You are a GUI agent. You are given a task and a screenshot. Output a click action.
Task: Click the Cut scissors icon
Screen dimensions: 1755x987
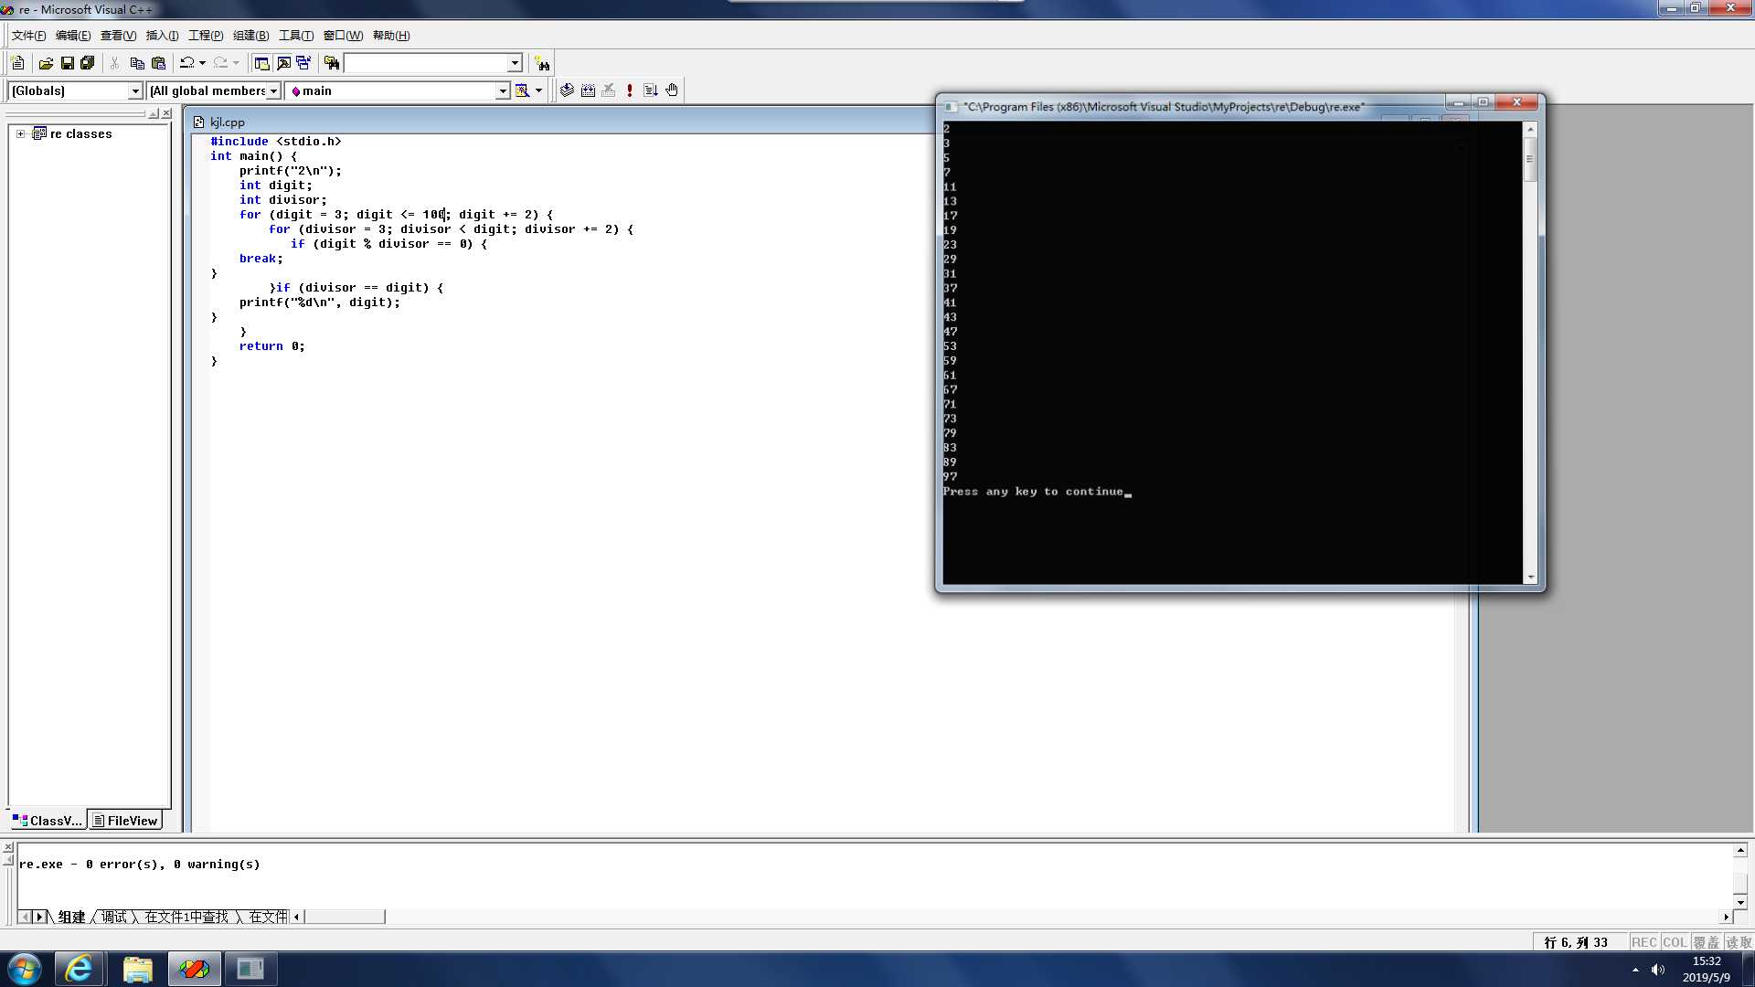(x=115, y=63)
